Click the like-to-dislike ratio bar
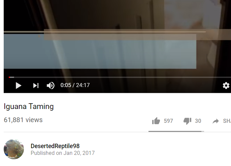231x166 pixels. click(x=176, y=131)
